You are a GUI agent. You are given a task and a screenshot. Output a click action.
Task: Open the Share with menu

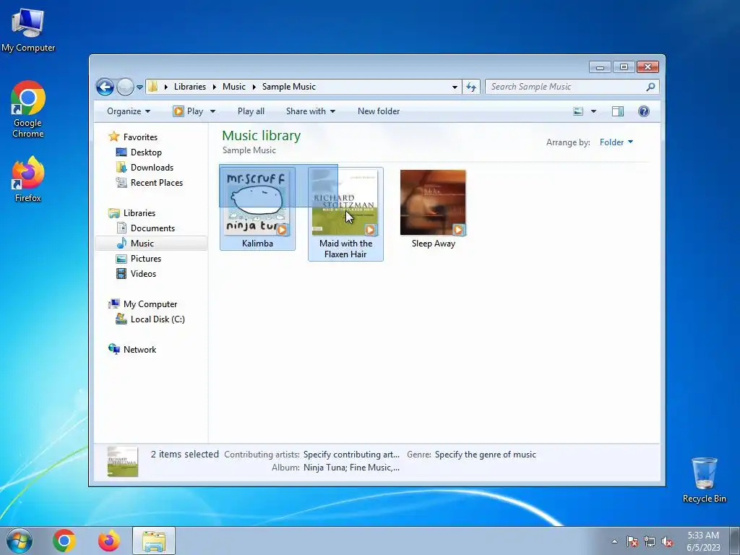[311, 111]
